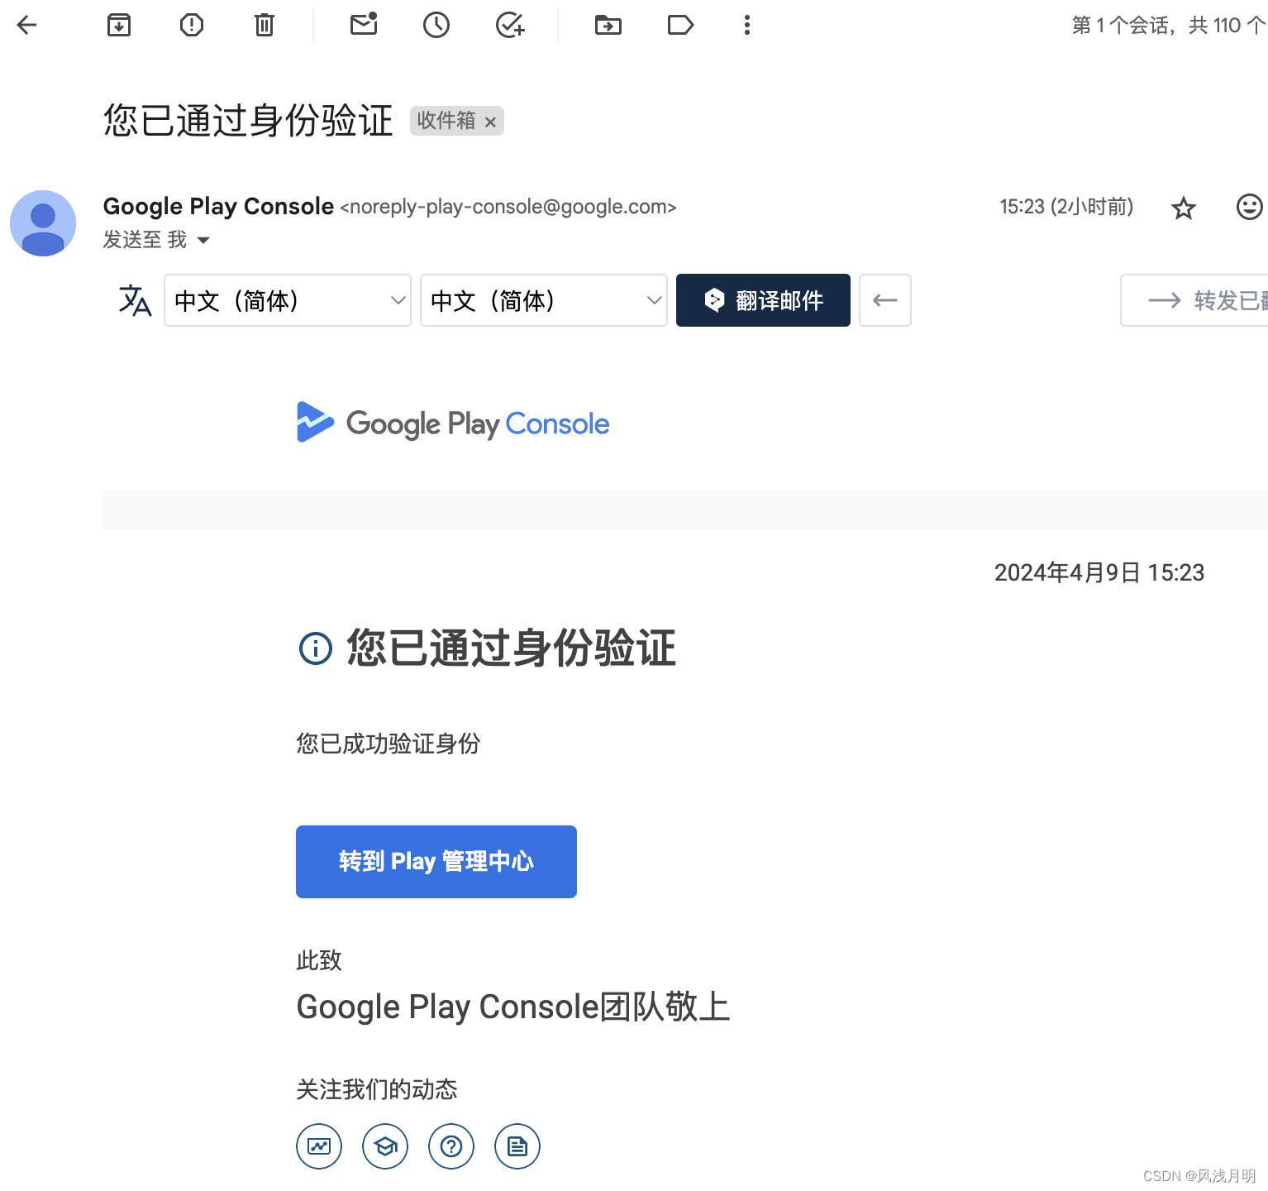The width and height of the screenshot is (1268, 1191).
Task: Open the document news icon in footer
Action: tap(517, 1146)
